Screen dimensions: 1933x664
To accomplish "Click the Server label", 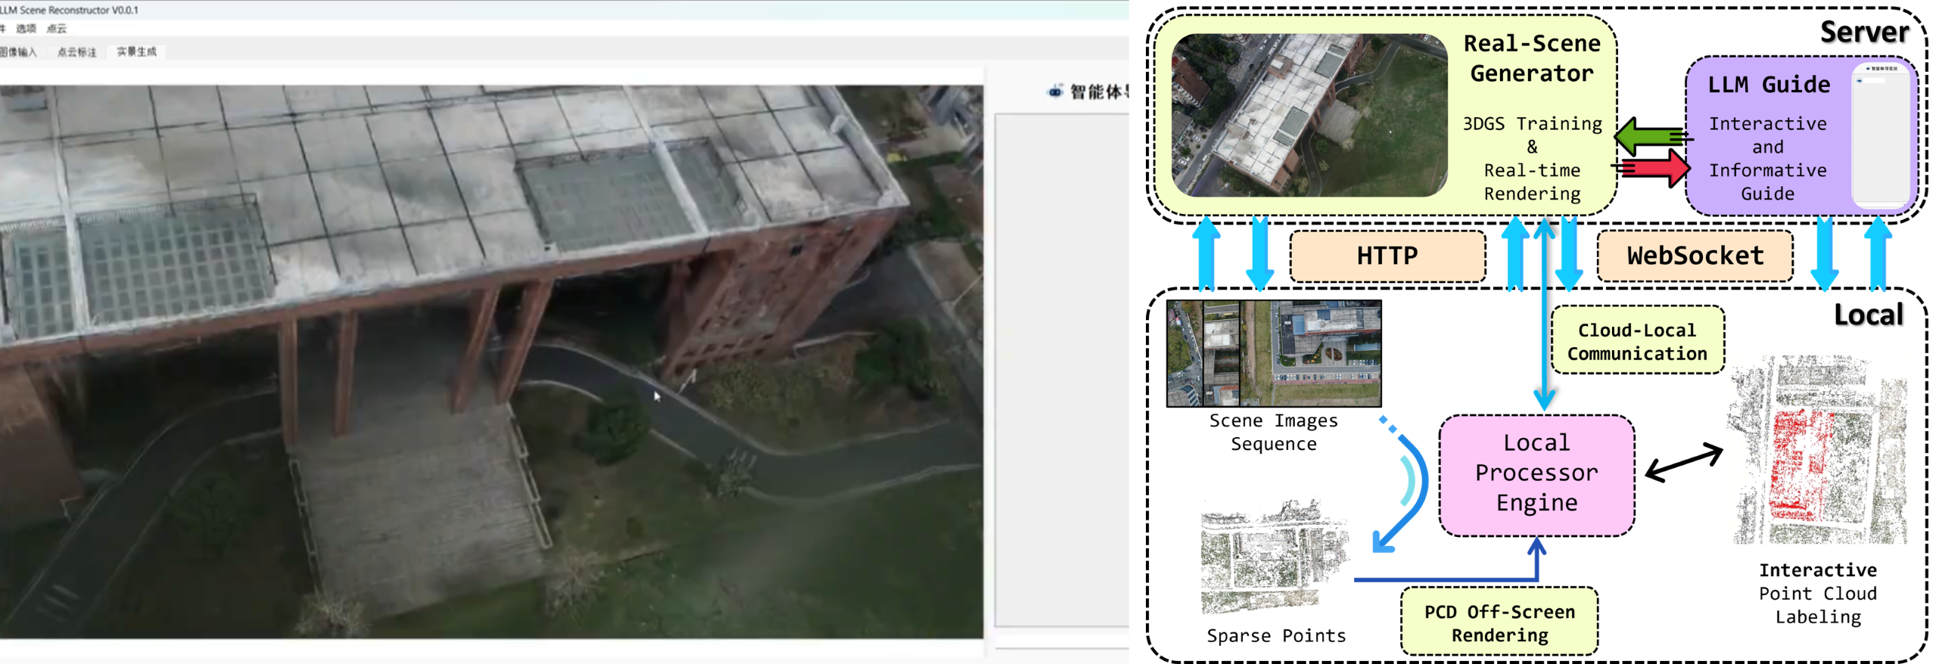I will [x=1863, y=32].
